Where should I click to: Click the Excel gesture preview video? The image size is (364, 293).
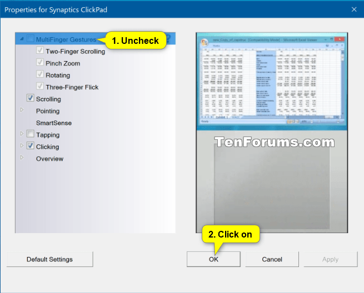click(x=272, y=81)
